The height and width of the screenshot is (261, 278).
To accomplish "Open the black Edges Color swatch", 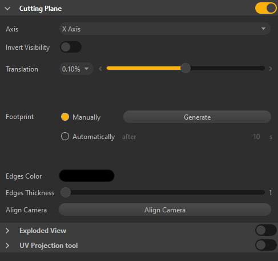I will point(87,176).
